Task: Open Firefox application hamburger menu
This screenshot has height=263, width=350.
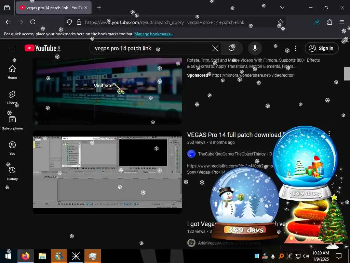Action: (342, 22)
